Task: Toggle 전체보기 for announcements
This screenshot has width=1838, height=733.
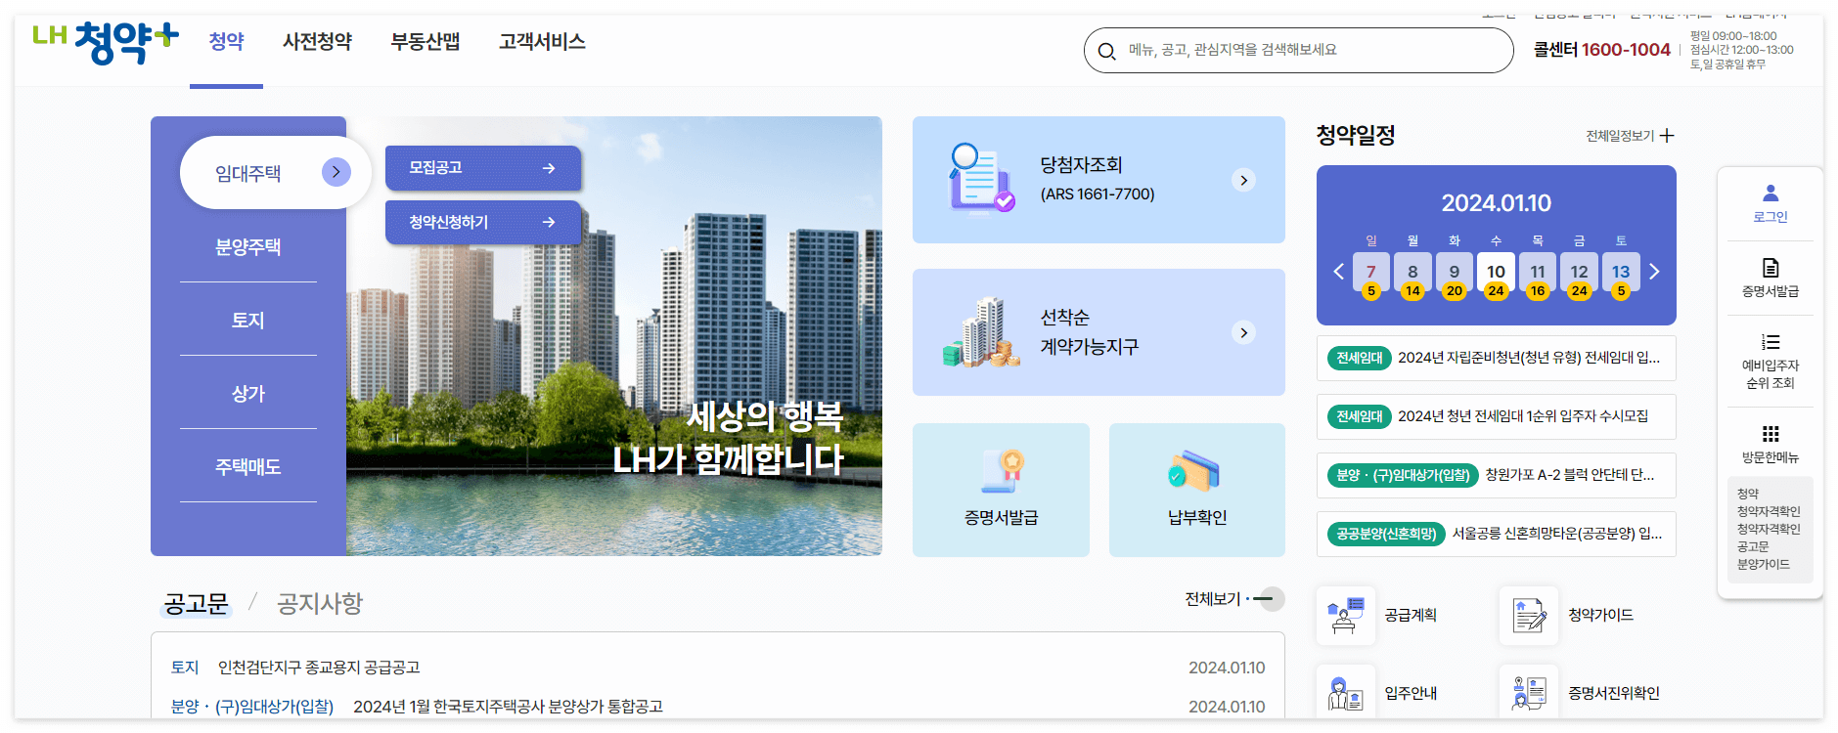Action: point(1234,599)
